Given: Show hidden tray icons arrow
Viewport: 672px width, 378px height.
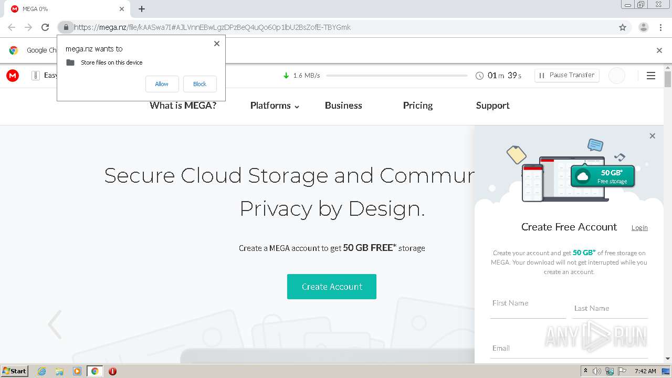Looking at the screenshot, I should 585,371.
